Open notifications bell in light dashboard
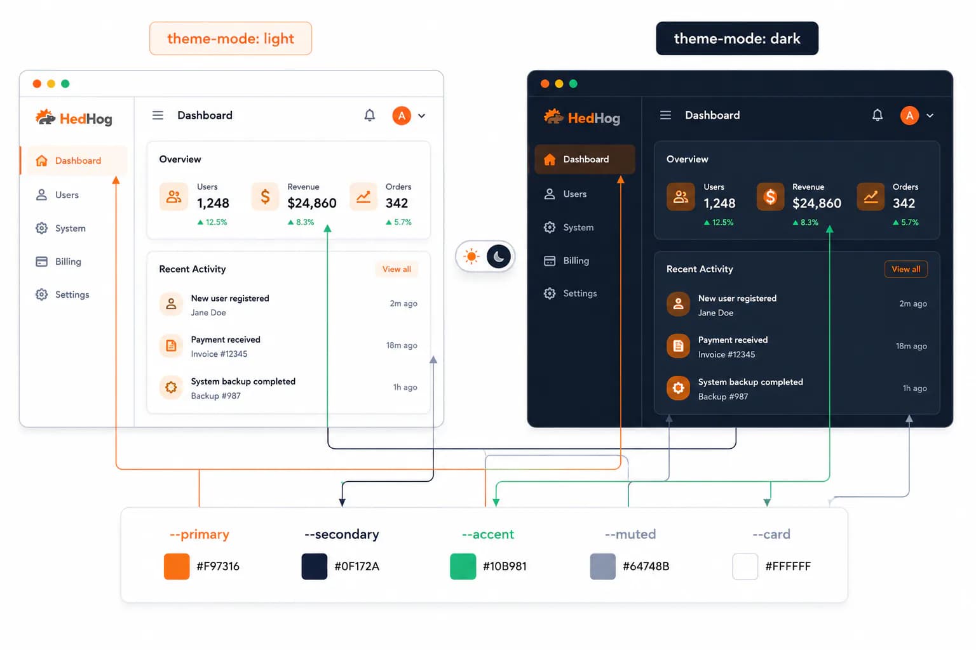 point(370,116)
